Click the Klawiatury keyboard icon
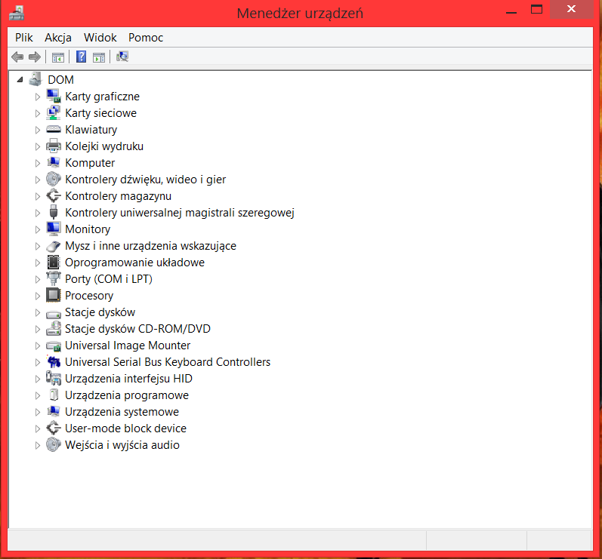 click(54, 130)
